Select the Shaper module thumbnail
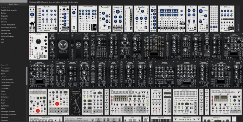Image resolution: width=243 pixels, height=122 pixels. point(203,19)
